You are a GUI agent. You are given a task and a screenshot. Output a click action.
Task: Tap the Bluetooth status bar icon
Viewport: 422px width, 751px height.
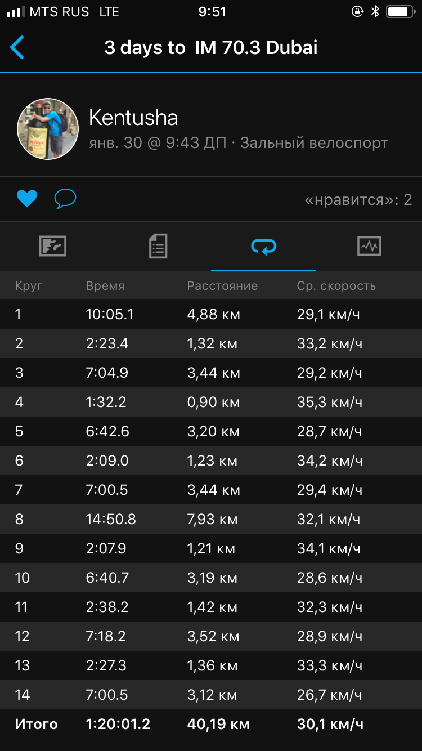coord(375,12)
